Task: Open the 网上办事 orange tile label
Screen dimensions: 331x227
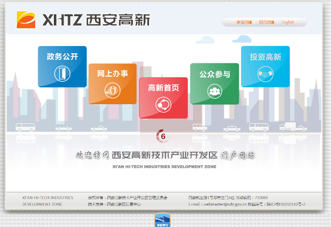Action: click(113, 74)
